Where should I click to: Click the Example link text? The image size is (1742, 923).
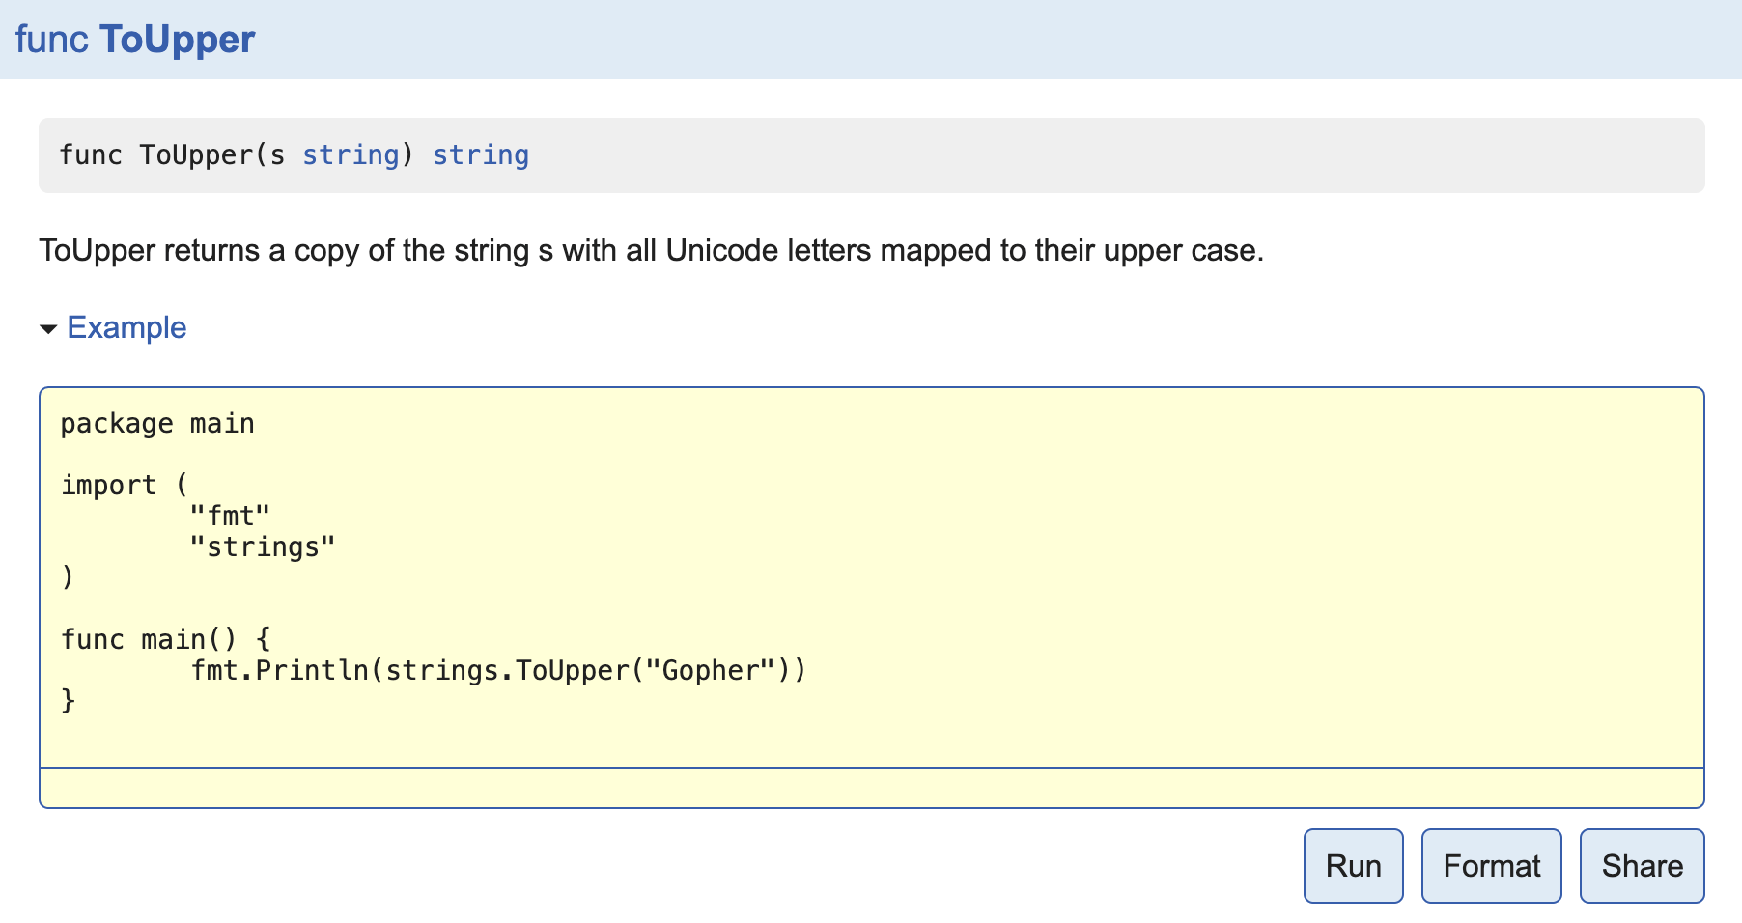click(x=126, y=328)
